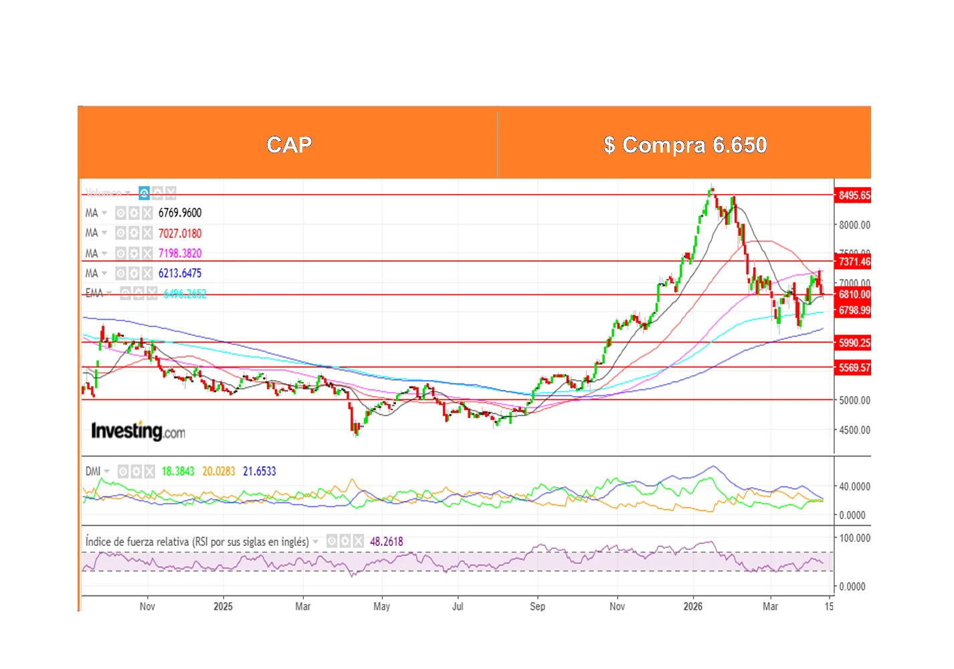
Task: Open the EMA indicator settings gear
Action: click(x=138, y=294)
